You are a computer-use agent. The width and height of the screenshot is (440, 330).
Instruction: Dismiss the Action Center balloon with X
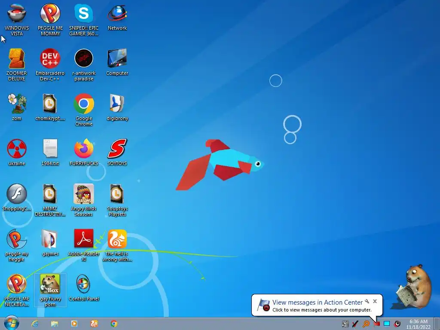(x=375, y=301)
